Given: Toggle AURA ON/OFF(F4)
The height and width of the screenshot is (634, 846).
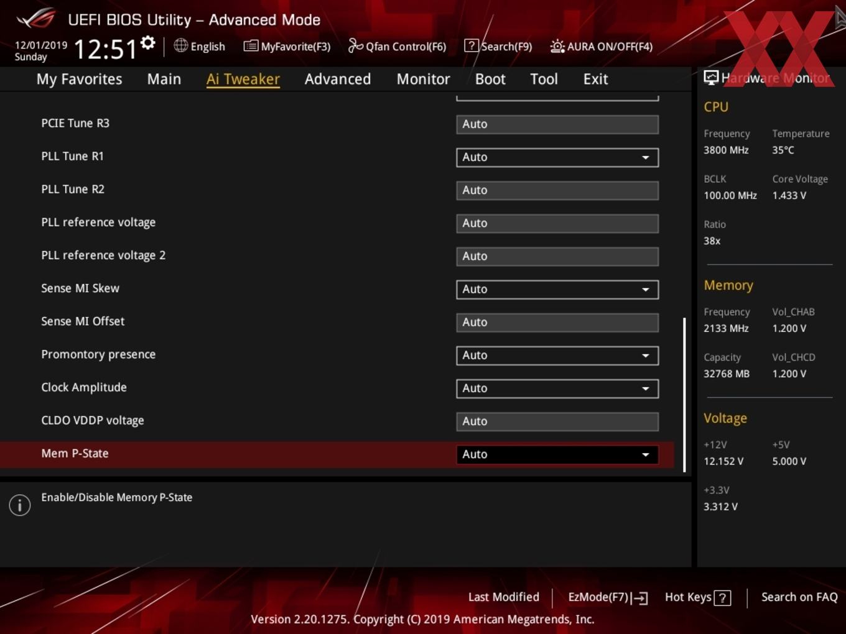Looking at the screenshot, I should click(601, 46).
